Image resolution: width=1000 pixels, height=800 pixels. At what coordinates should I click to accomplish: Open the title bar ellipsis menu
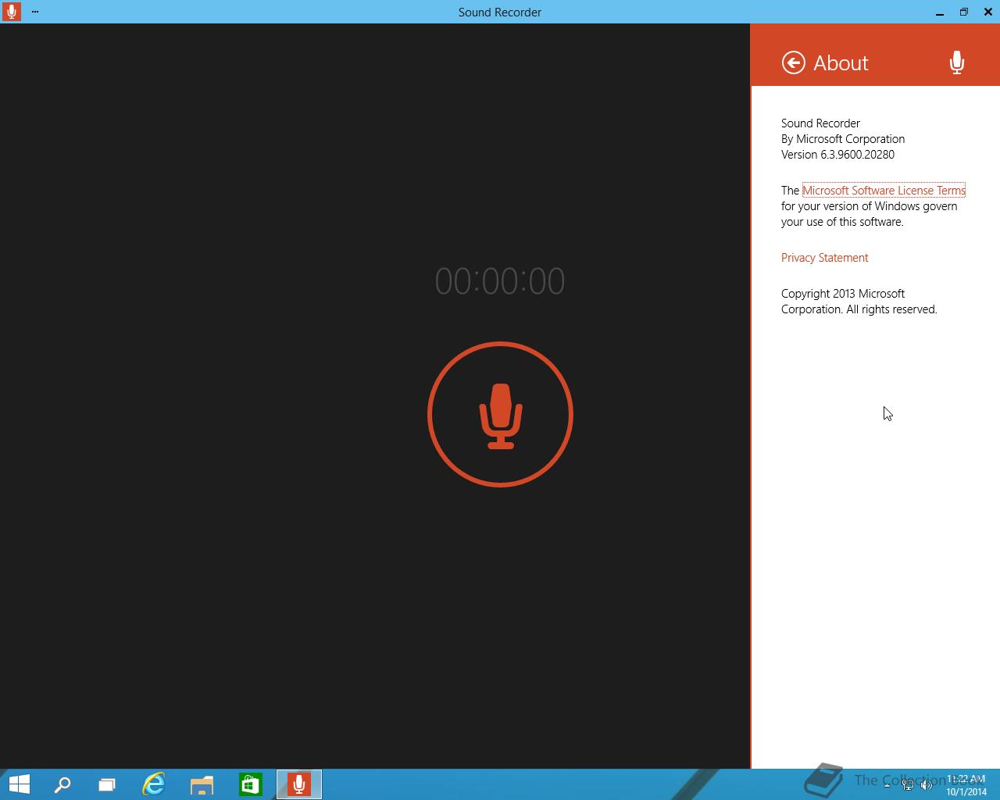tap(35, 12)
